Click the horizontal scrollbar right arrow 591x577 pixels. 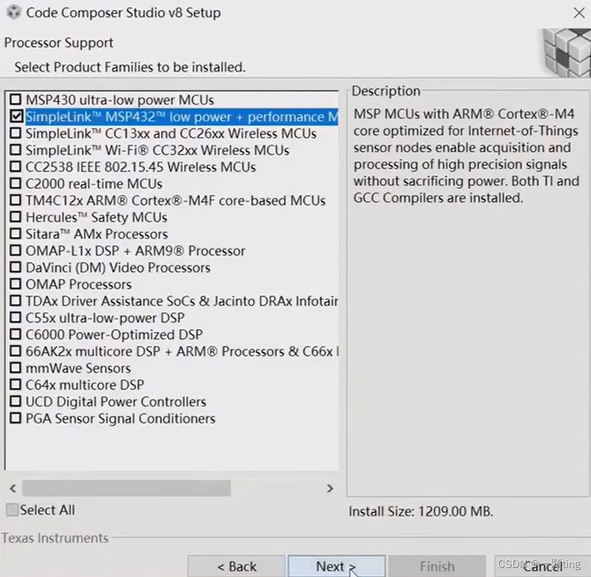330,488
